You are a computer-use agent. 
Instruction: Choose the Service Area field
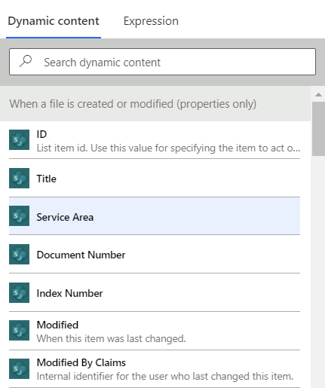click(155, 216)
